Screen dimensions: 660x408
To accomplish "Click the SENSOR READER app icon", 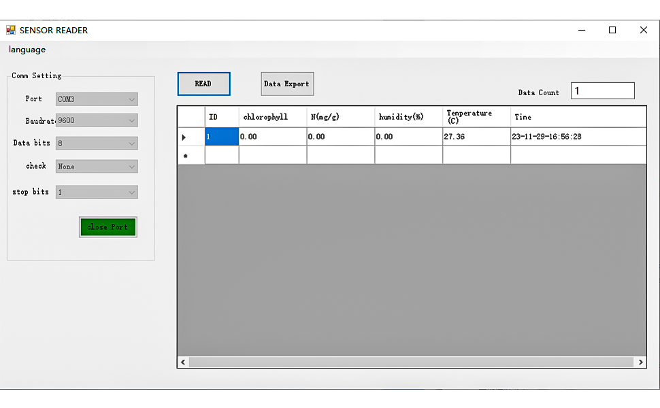I will coord(11,30).
